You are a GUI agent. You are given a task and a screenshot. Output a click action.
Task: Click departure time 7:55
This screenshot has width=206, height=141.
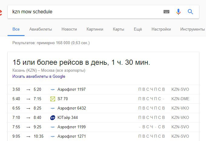16,127
